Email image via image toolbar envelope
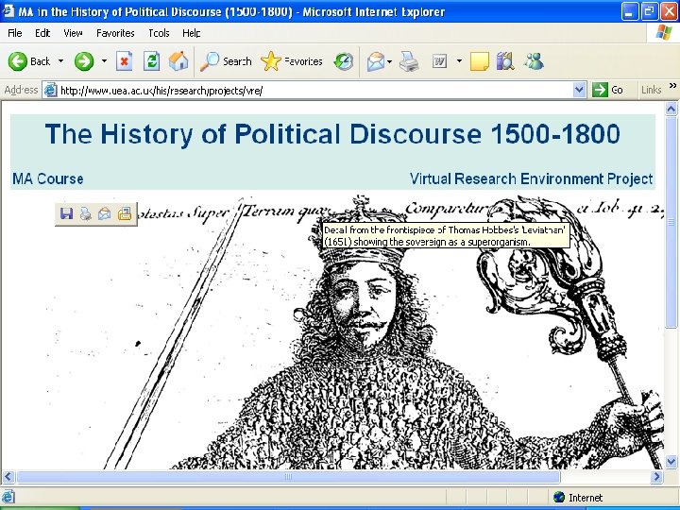 click(x=105, y=213)
